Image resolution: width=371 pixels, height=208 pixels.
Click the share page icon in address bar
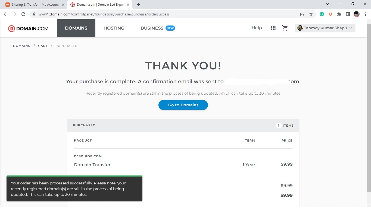click(302, 14)
